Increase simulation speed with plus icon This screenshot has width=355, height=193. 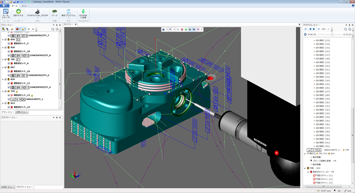tap(328, 29)
